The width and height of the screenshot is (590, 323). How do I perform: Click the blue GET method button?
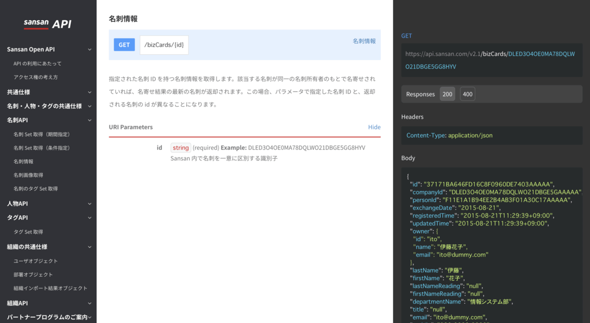(x=124, y=45)
